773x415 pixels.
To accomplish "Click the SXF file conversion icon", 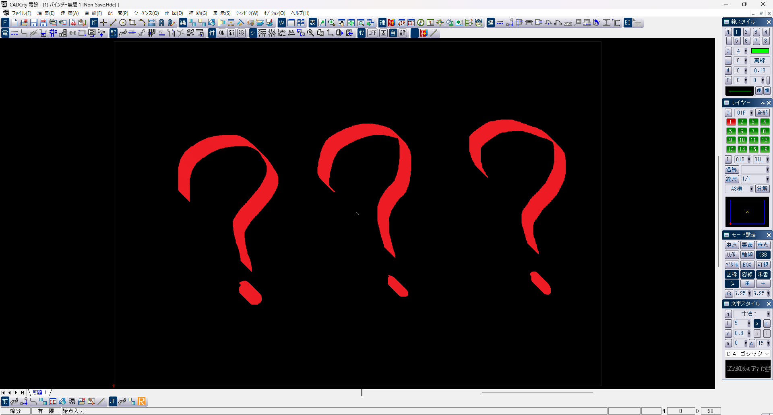I will point(479,23).
